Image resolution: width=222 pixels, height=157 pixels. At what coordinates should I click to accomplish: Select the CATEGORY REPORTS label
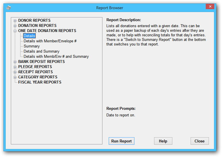point(38,77)
